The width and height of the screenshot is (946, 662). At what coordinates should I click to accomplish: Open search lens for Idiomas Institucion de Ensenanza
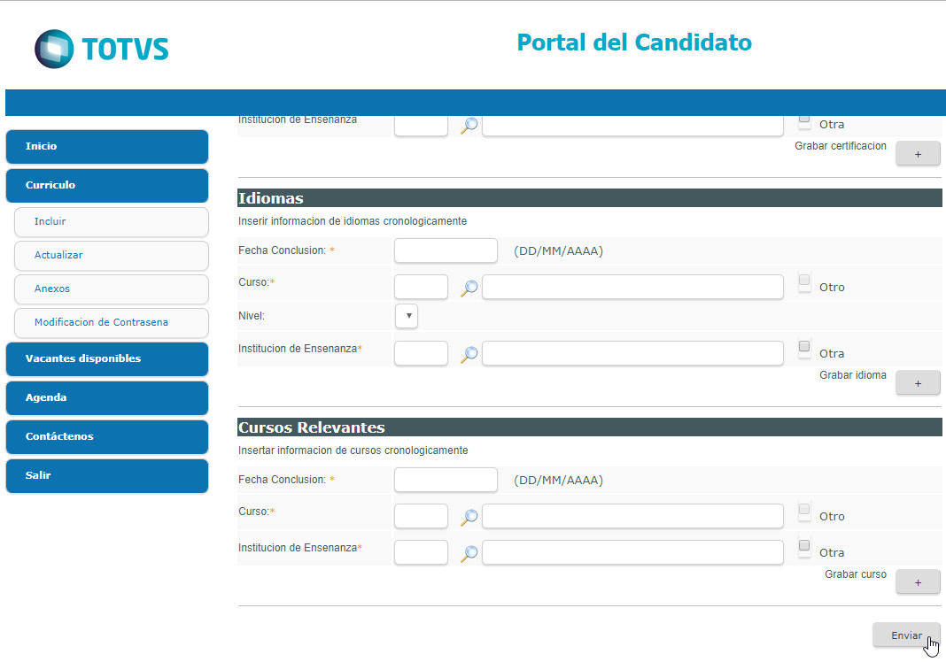click(x=469, y=355)
